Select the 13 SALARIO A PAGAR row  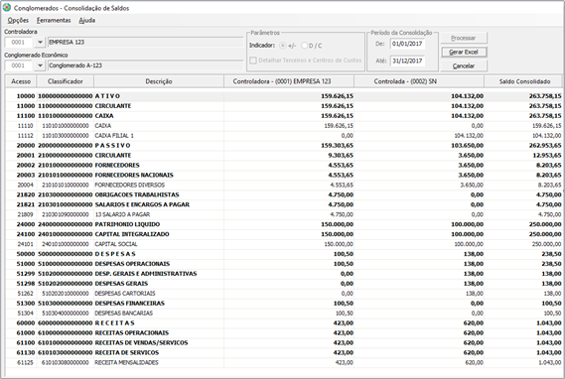pyautogui.click(x=284, y=214)
